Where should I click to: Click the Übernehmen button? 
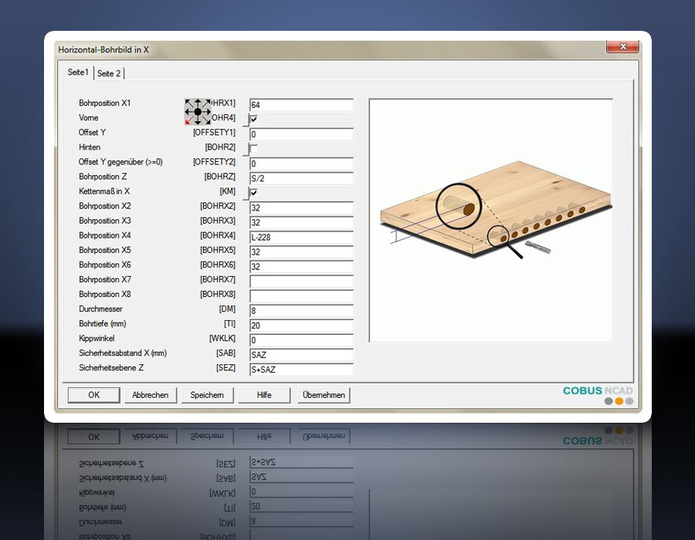(x=324, y=395)
